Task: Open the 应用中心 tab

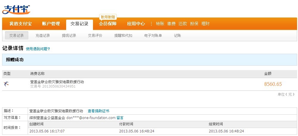Action: [136, 24]
